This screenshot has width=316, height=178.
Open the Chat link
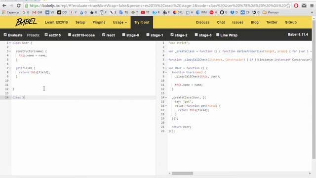[221, 22]
